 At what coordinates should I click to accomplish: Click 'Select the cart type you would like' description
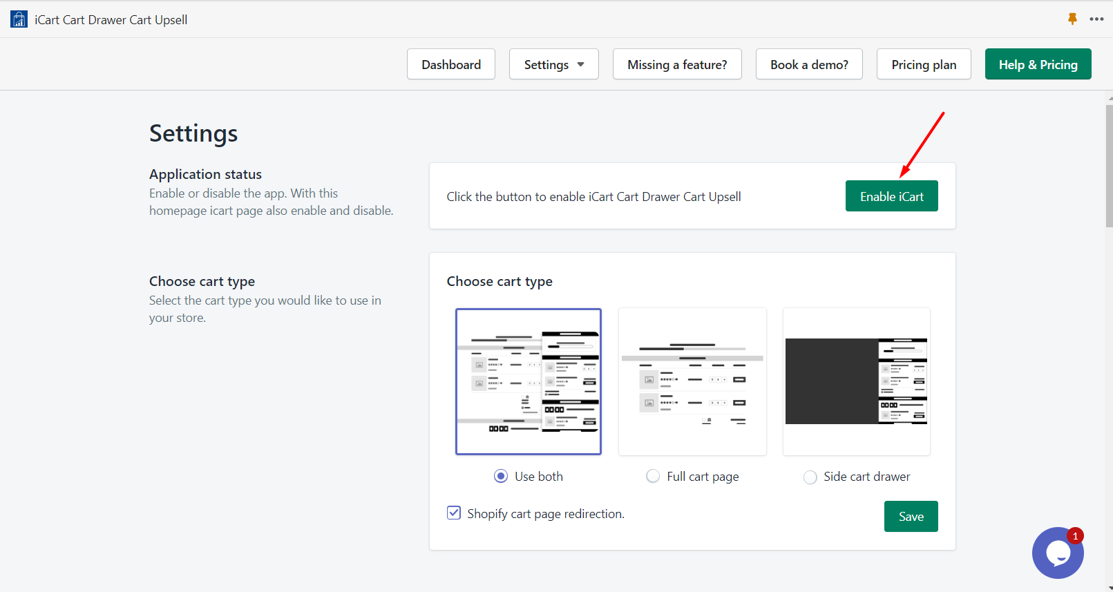(265, 309)
